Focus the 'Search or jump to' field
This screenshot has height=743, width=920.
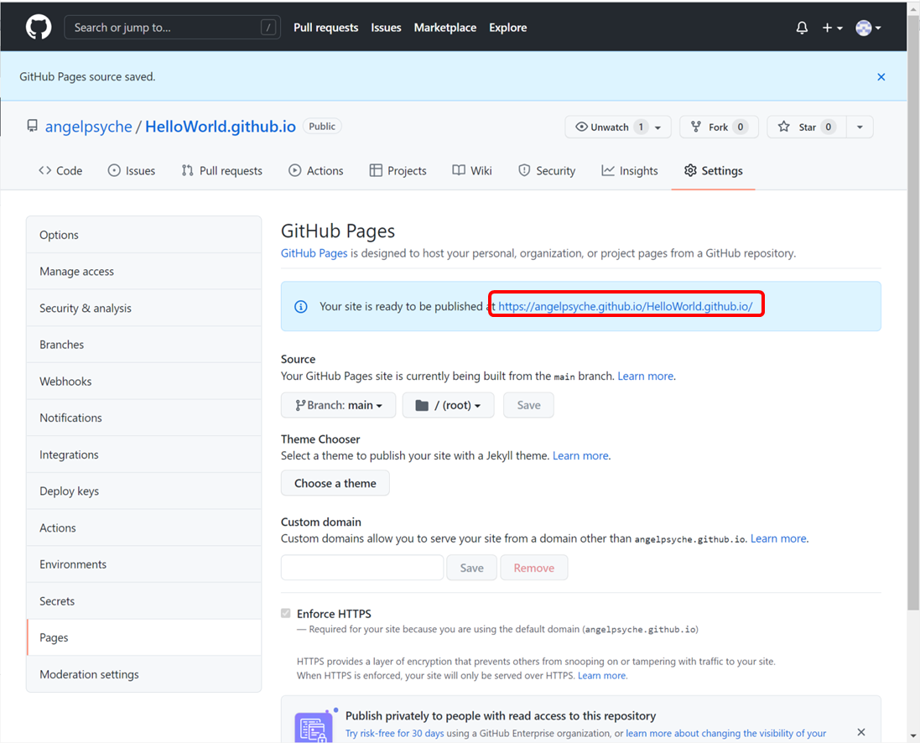tap(172, 28)
